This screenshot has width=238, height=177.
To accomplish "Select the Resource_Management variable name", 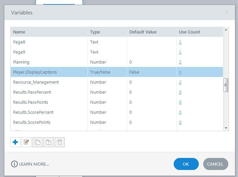I will (36, 82).
